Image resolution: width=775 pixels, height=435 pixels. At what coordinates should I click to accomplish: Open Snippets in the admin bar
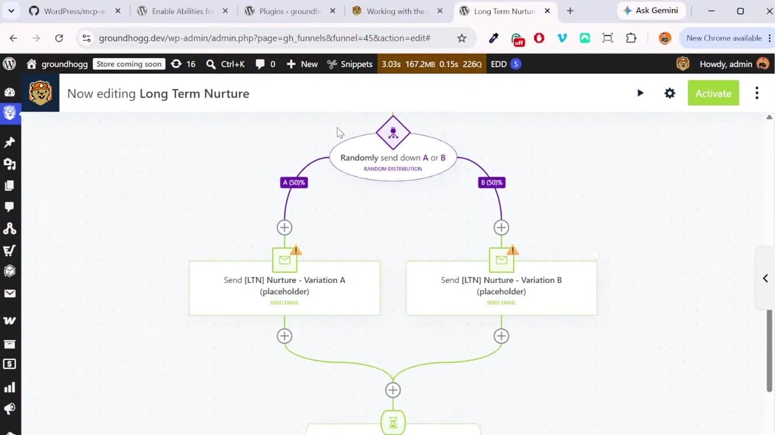tap(350, 64)
